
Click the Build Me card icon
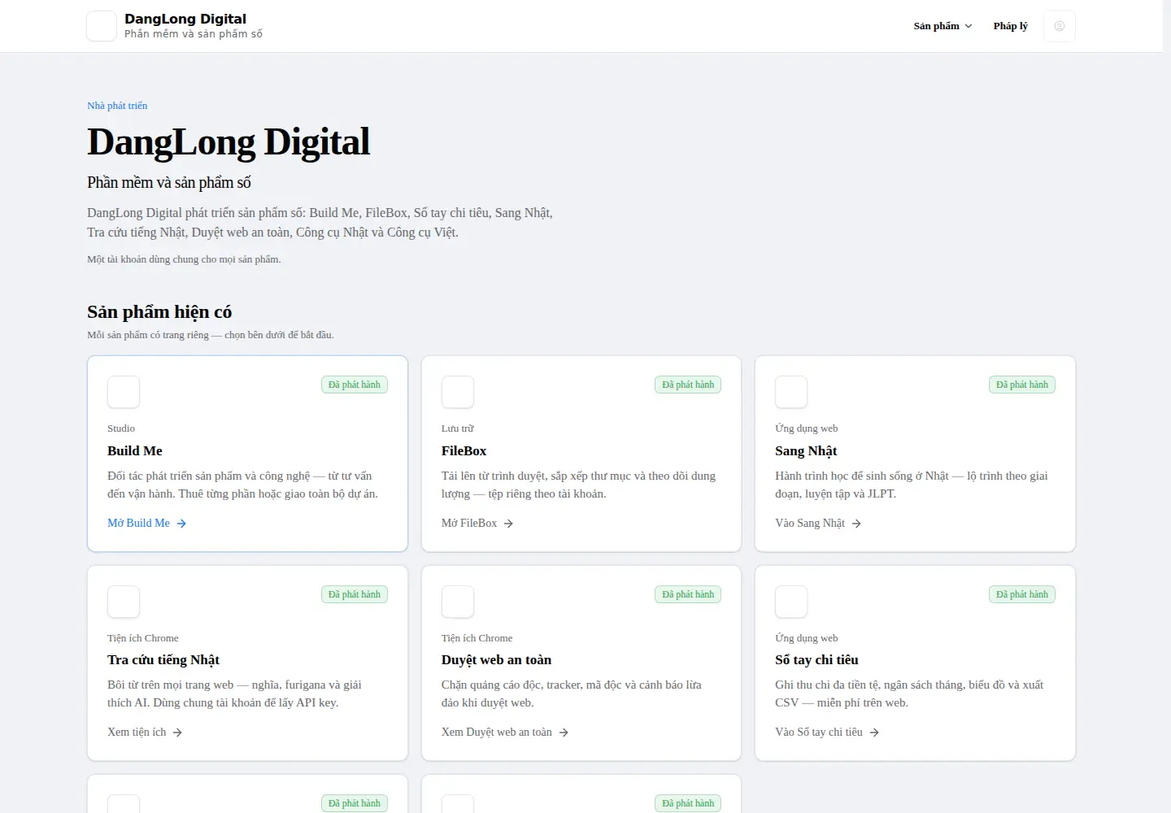coord(124,392)
